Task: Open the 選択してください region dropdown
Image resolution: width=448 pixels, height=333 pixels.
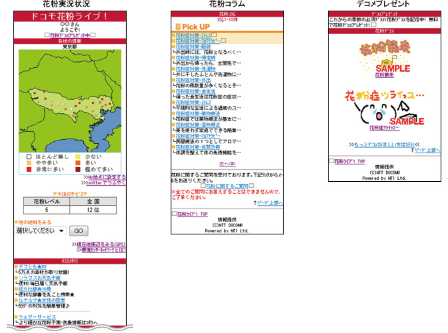Action: click(x=40, y=230)
